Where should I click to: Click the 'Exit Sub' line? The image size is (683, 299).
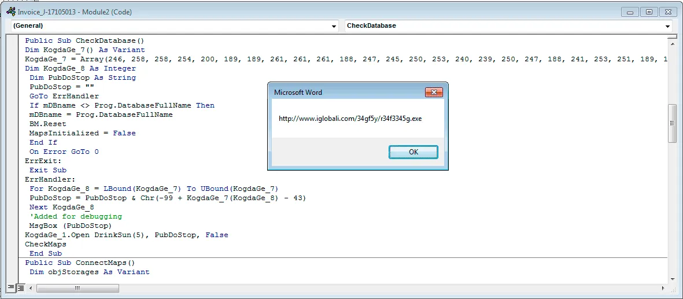click(x=48, y=170)
